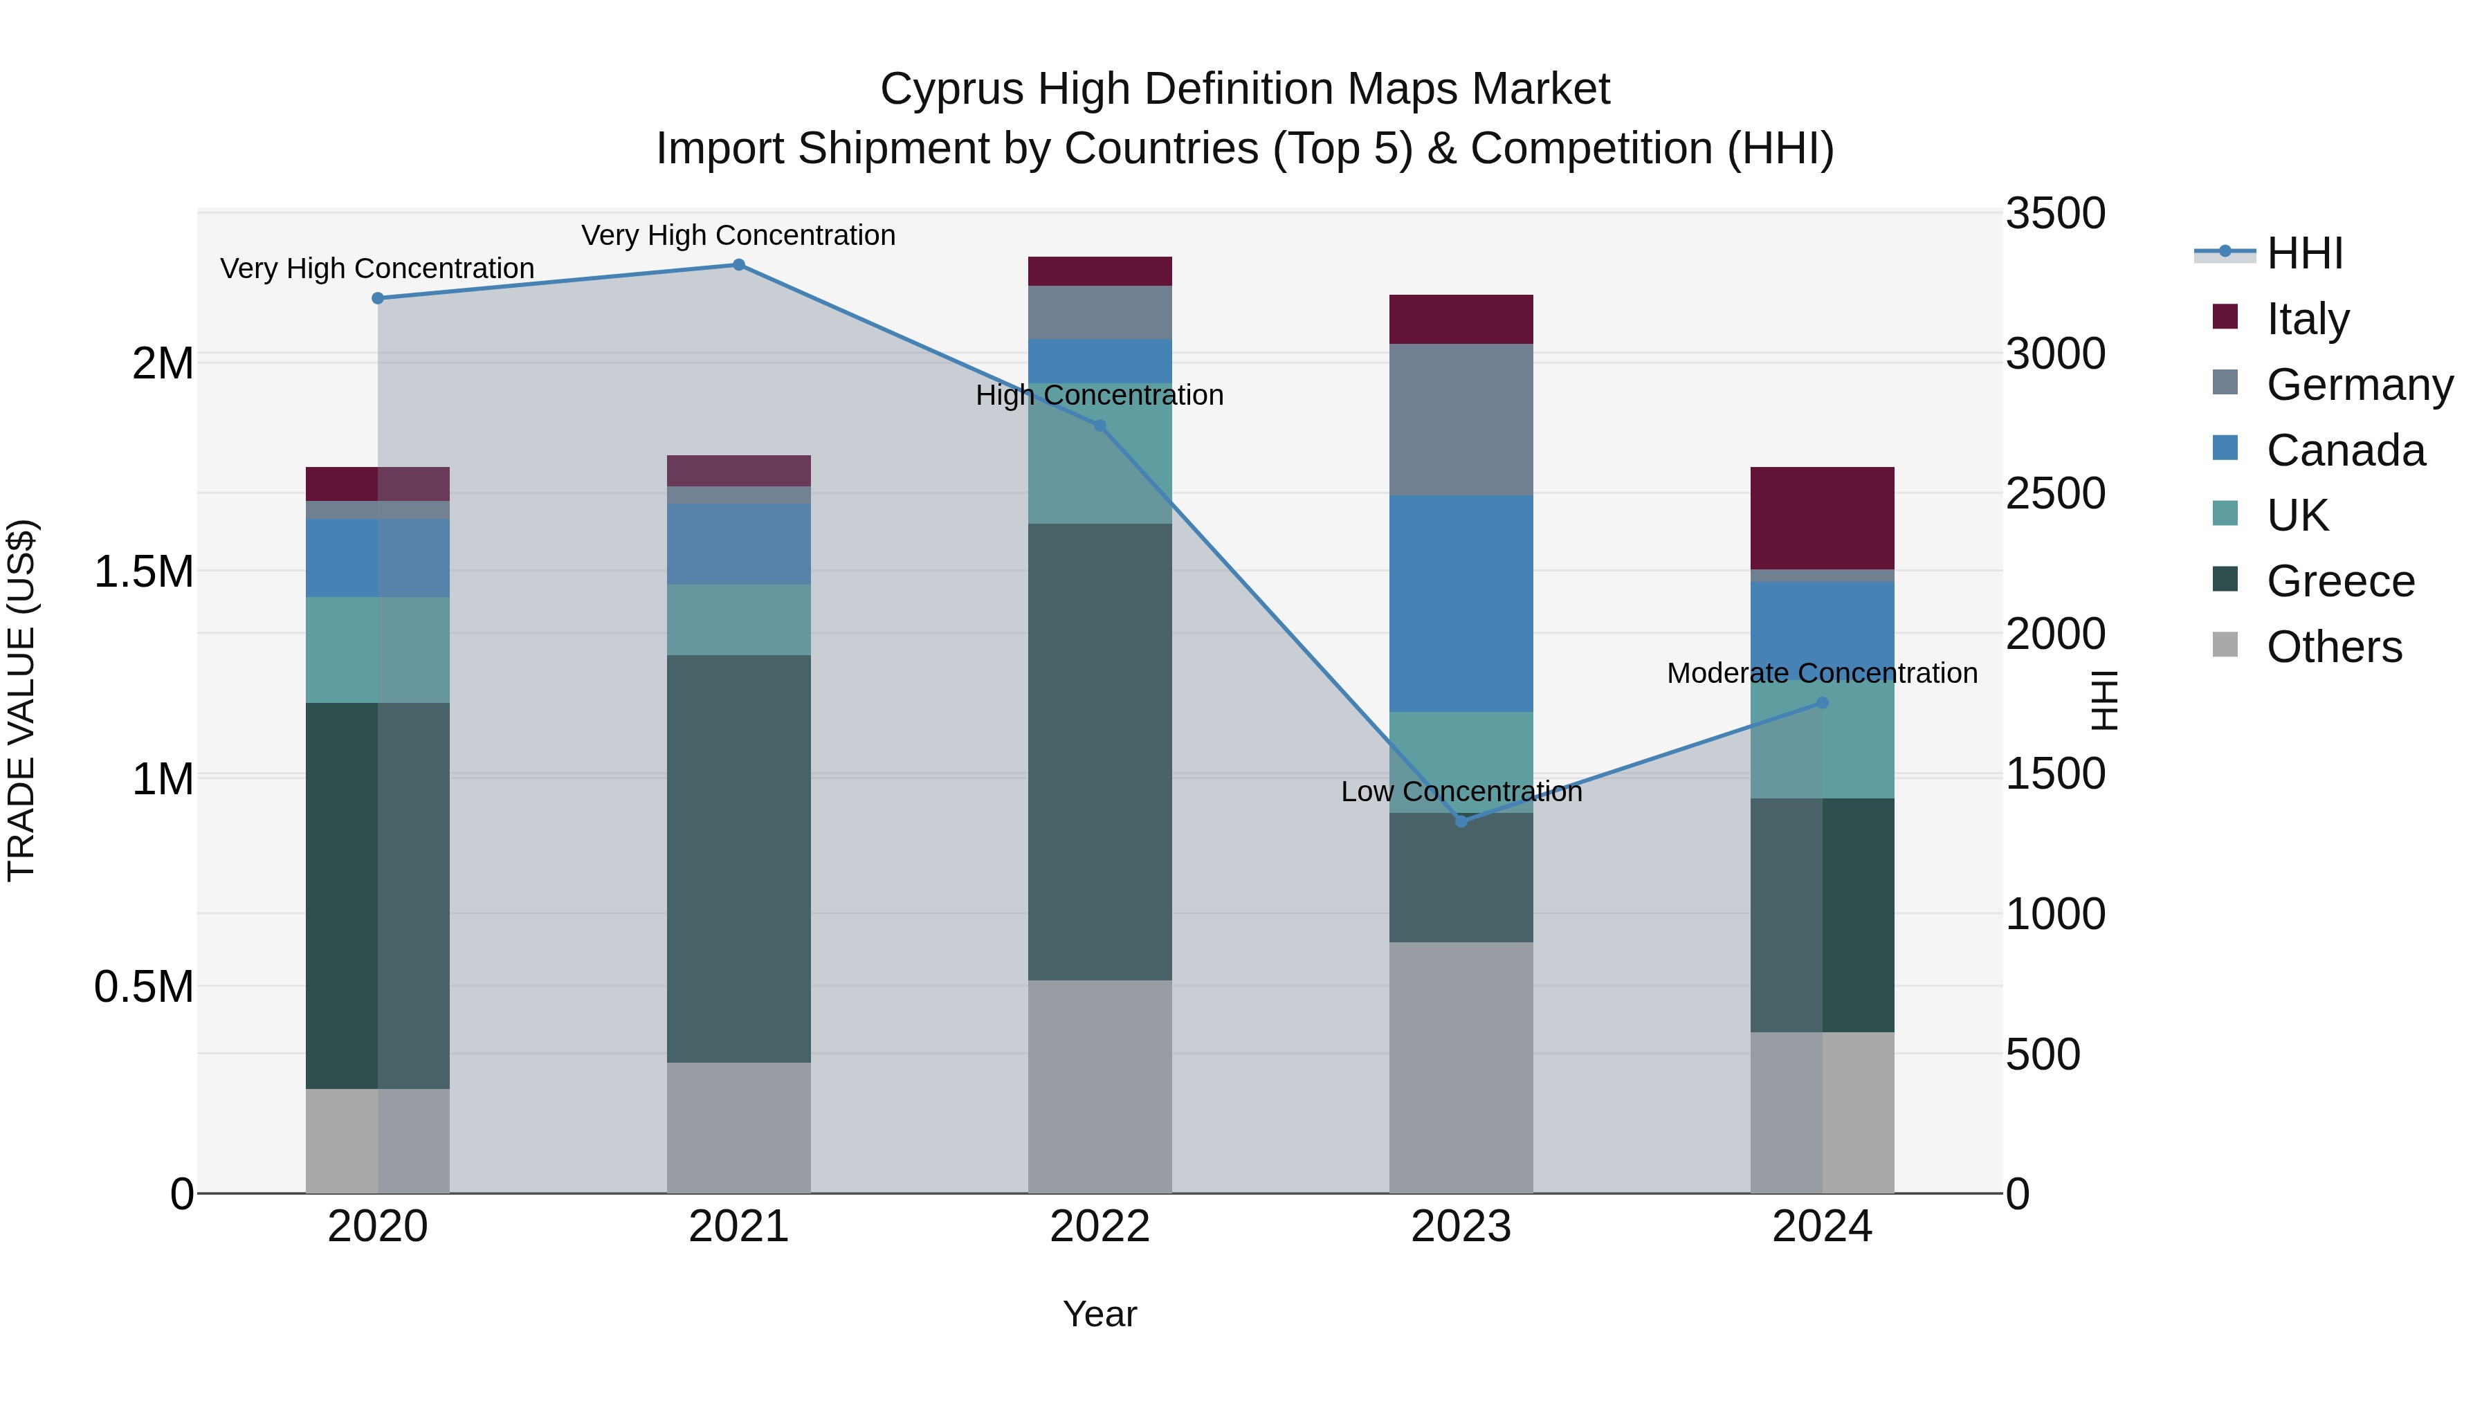Click the 'Year' axis title
2491x1401 pixels.
pos(1099,1314)
